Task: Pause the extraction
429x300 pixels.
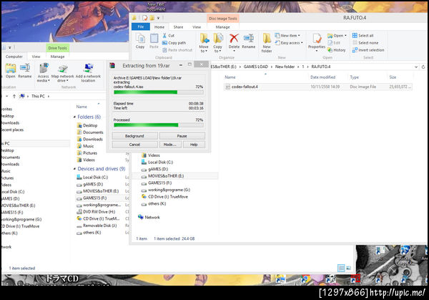Action: [x=182, y=136]
